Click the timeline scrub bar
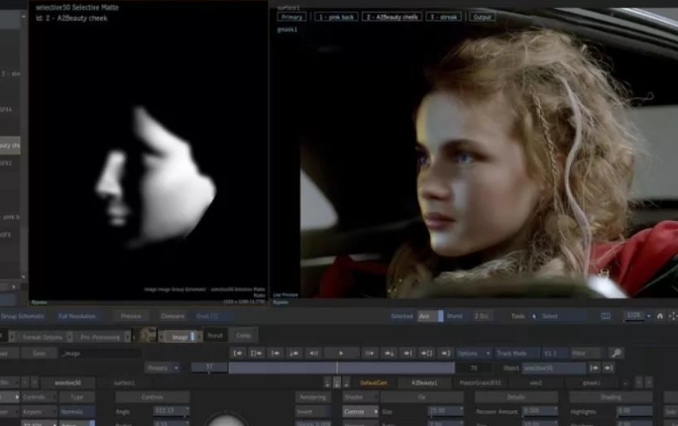The image size is (678, 426). 342,369
